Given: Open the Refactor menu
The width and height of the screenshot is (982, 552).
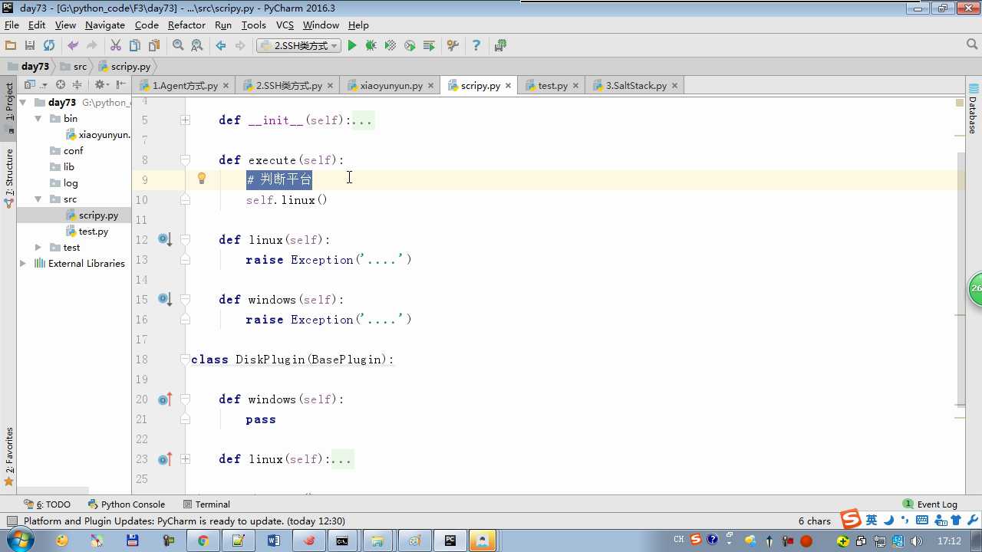Looking at the screenshot, I should pos(186,25).
